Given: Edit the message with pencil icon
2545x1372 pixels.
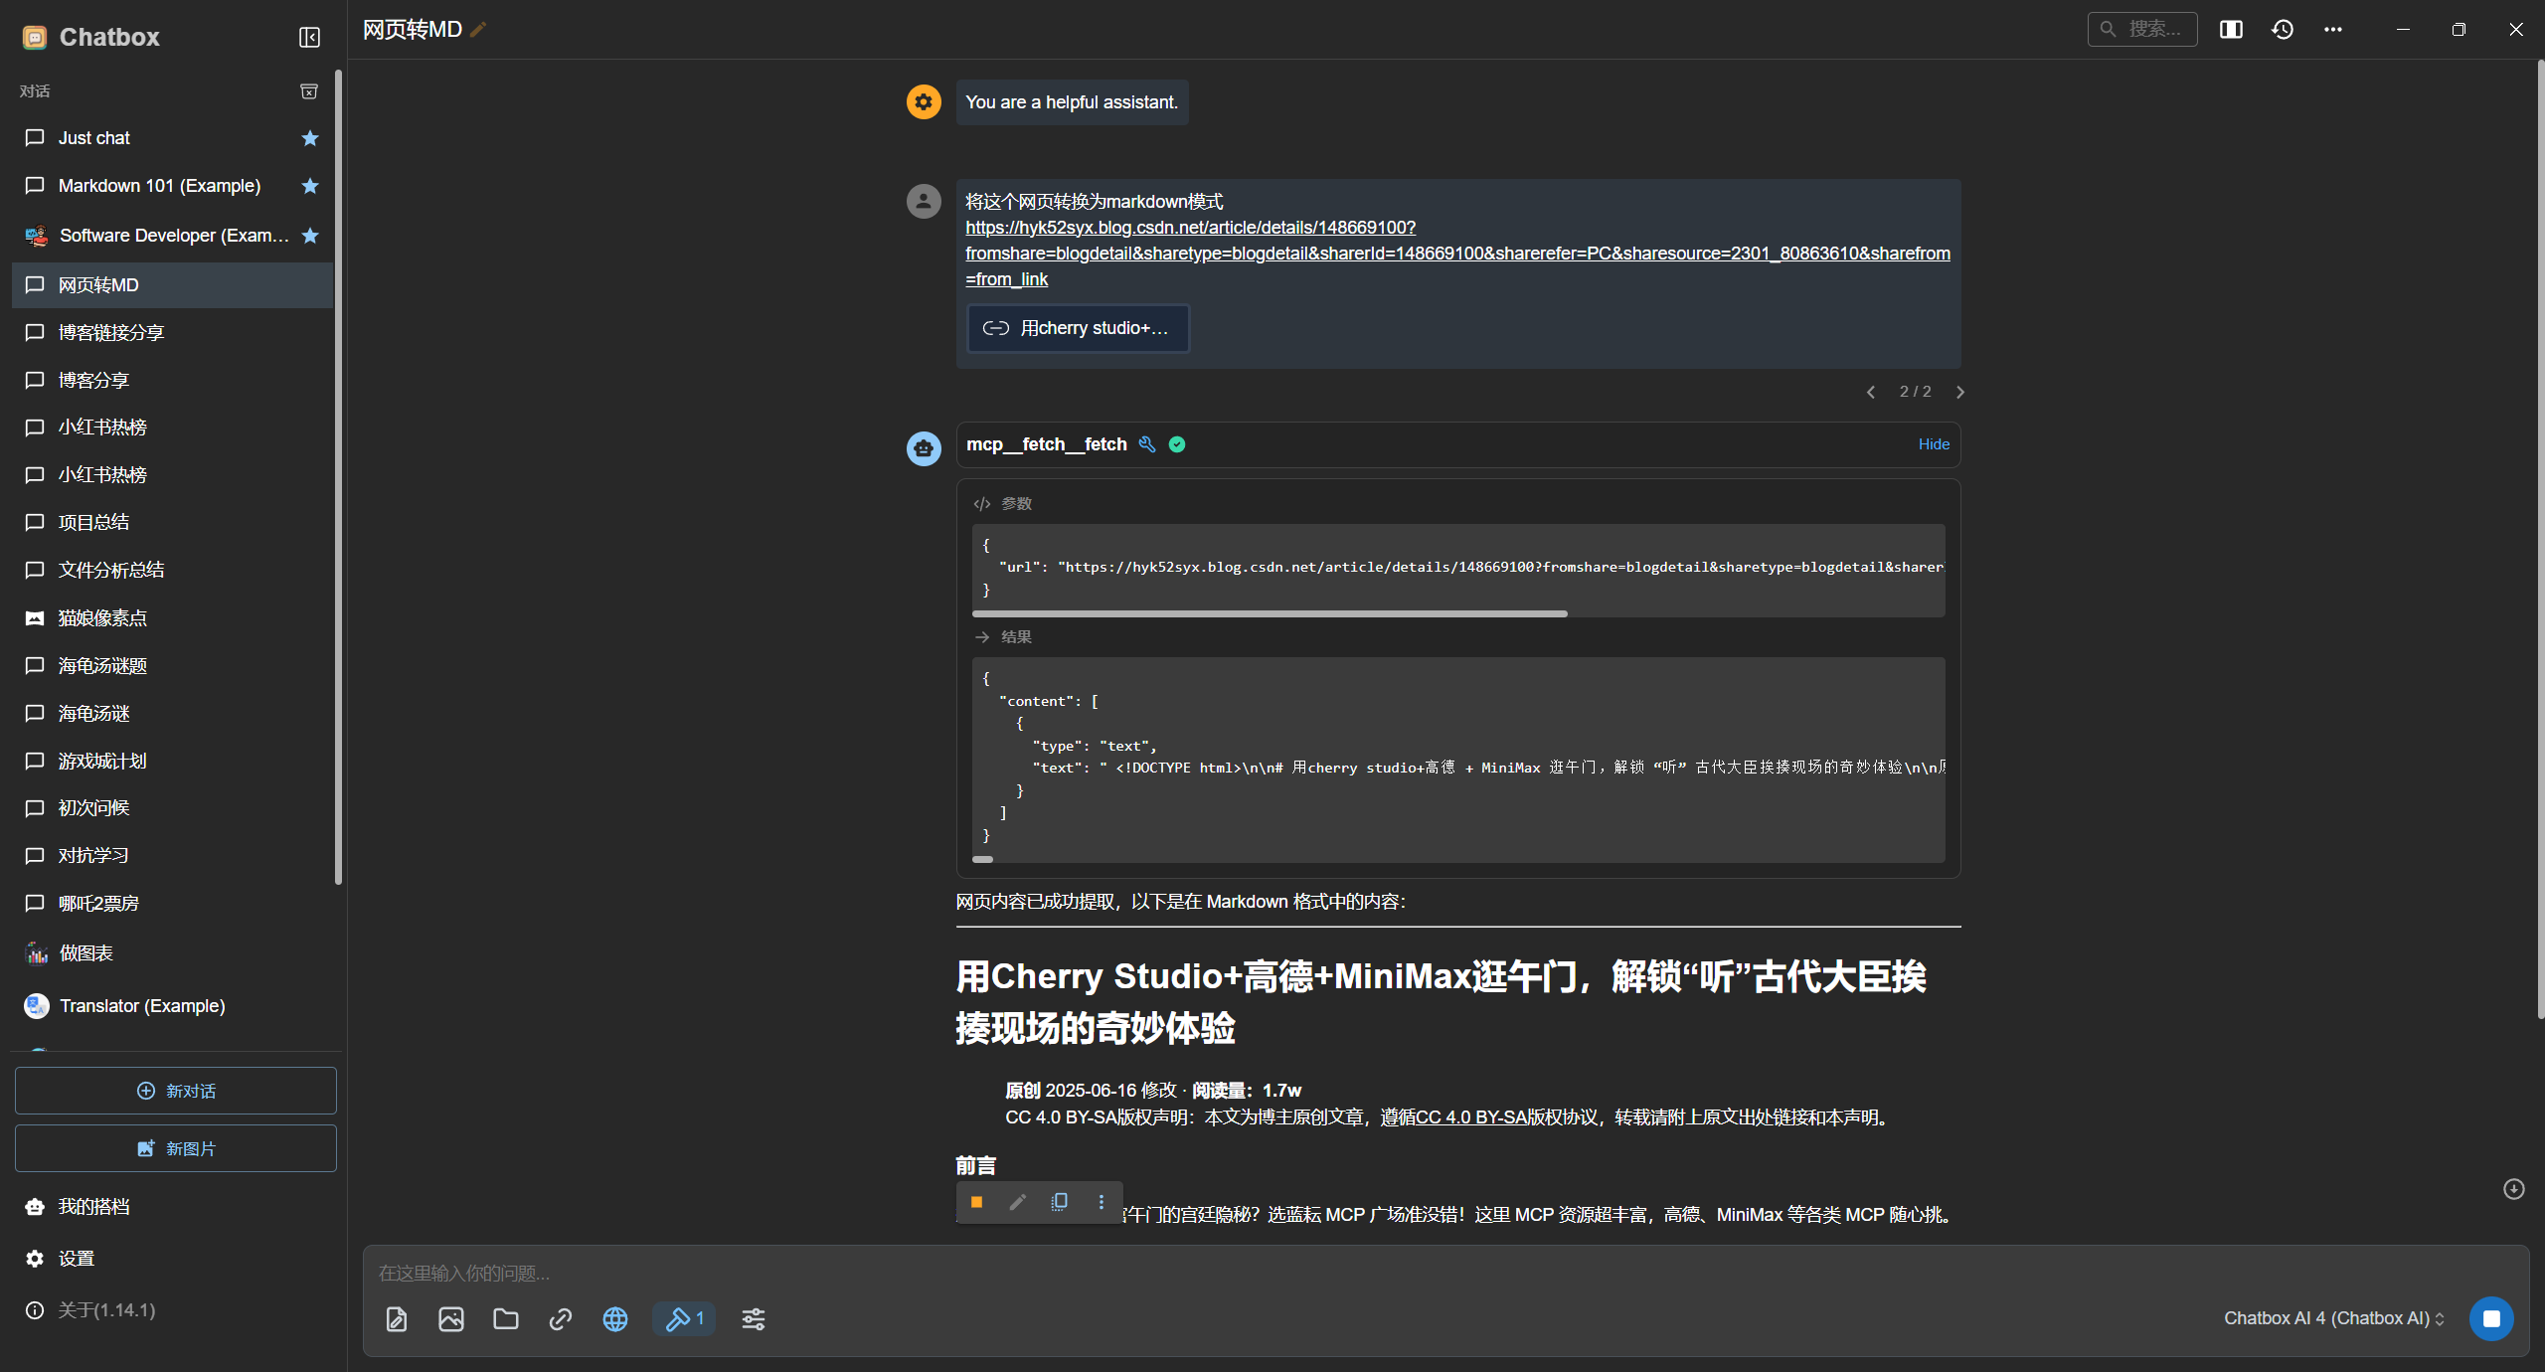Looking at the screenshot, I should [x=1017, y=1202].
